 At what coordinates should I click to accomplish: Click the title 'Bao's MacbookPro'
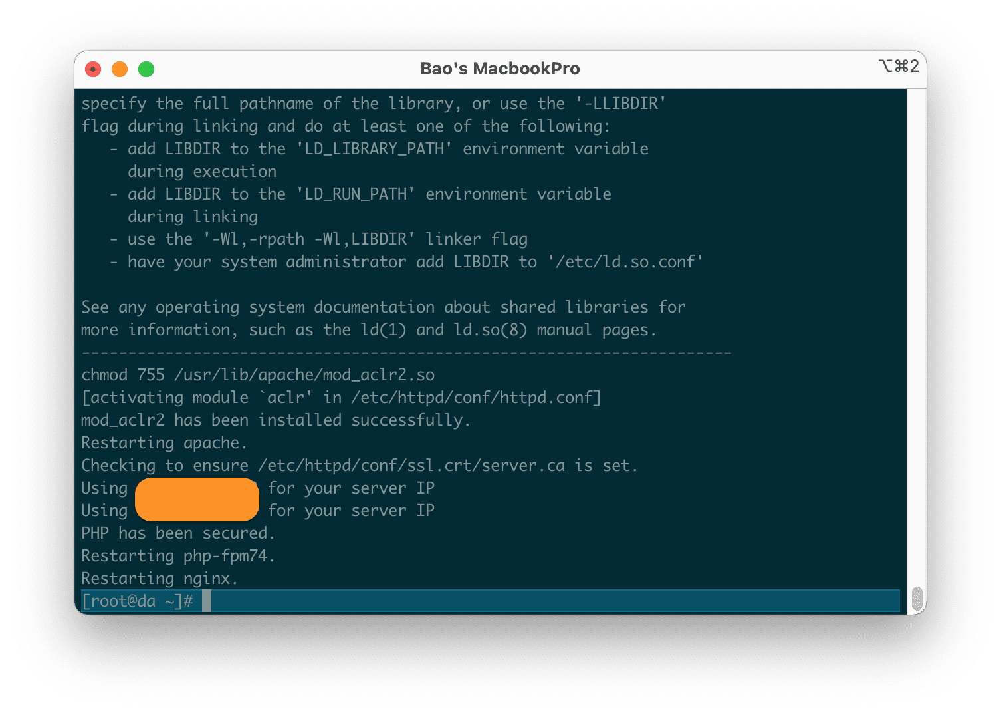(x=500, y=68)
